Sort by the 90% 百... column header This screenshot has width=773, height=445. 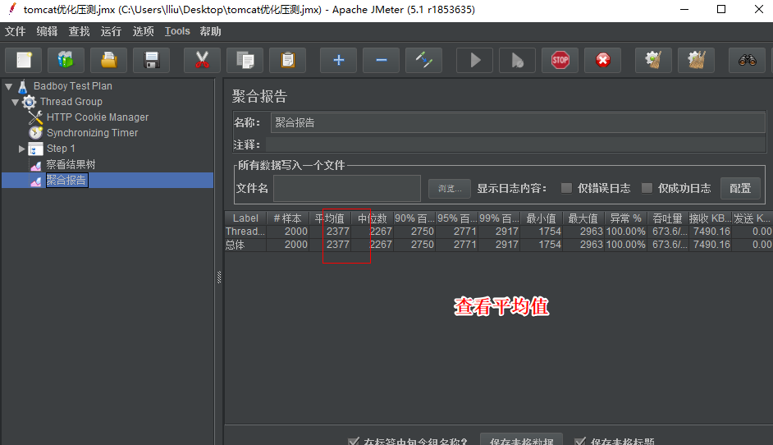tap(414, 218)
